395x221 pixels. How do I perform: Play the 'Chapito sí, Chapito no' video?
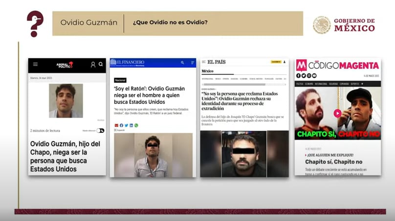point(337,113)
